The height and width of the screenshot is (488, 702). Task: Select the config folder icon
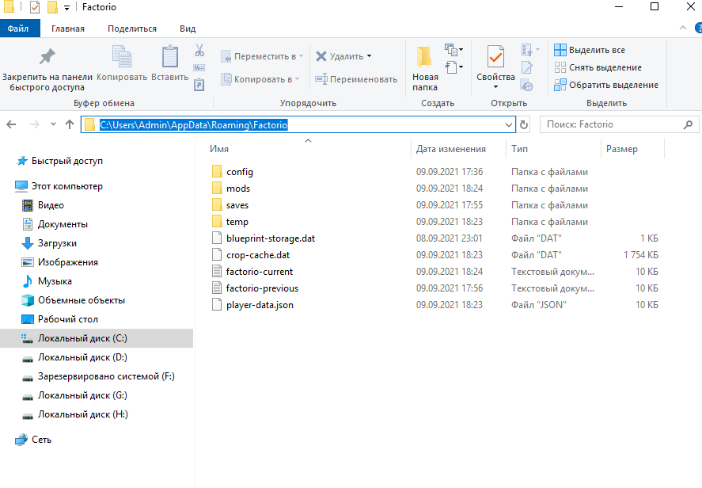click(x=217, y=172)
